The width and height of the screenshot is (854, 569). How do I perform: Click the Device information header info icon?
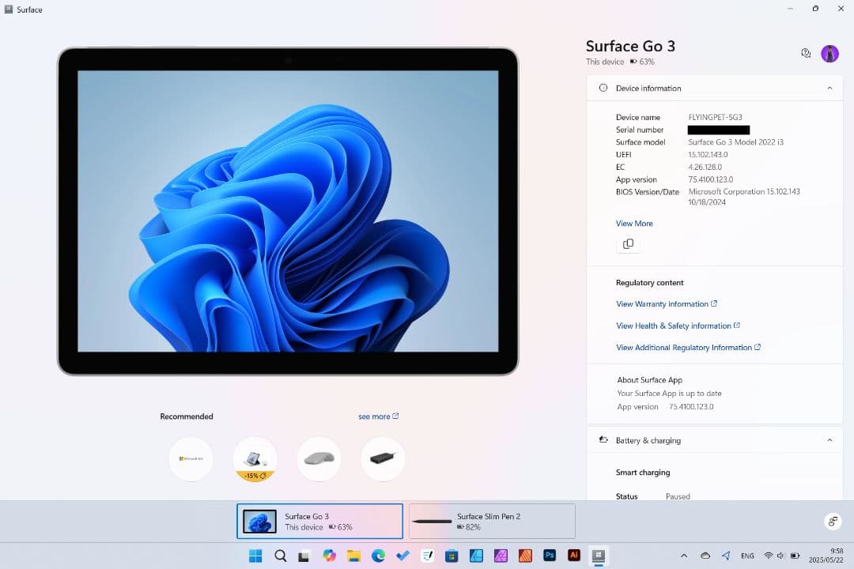pyautogui.click(x=603, y=88)
